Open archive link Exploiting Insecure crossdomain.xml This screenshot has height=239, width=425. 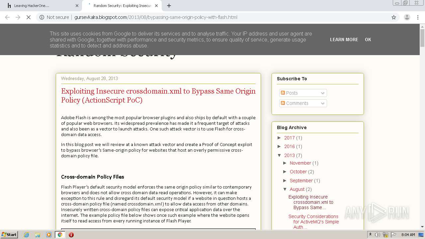point(311,202)
